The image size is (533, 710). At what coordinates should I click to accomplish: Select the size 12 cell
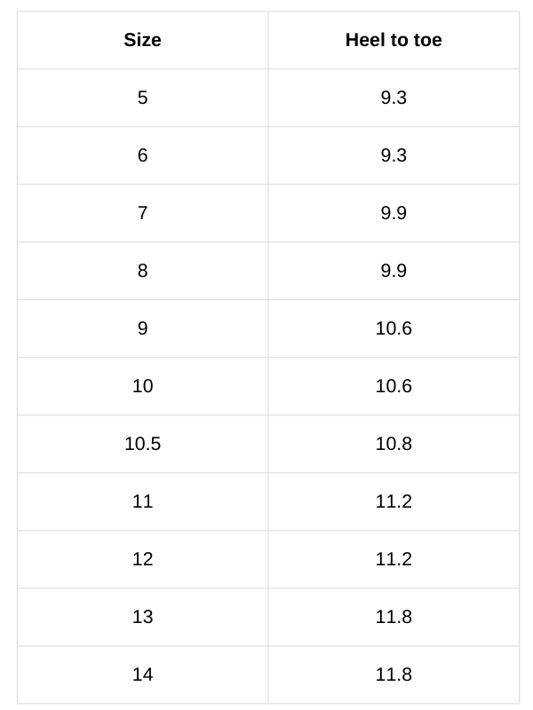[x=142, y=559]
